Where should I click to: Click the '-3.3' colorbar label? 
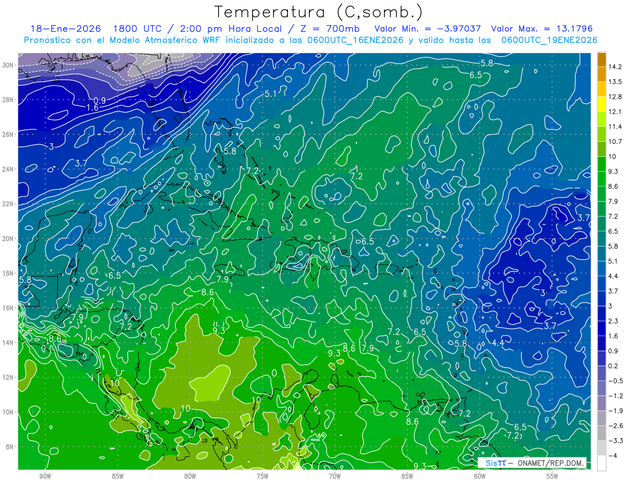[x=616, y=441]
